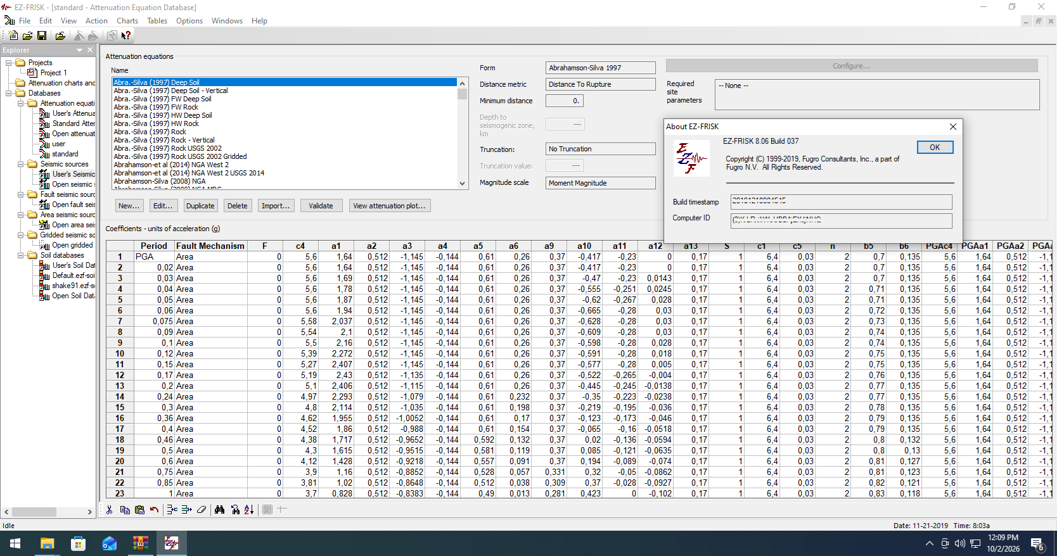This screenshot has height=556, width=1057.
Task: Select Project 1 in the Explorer tree
Action: (x=54, y=73)
